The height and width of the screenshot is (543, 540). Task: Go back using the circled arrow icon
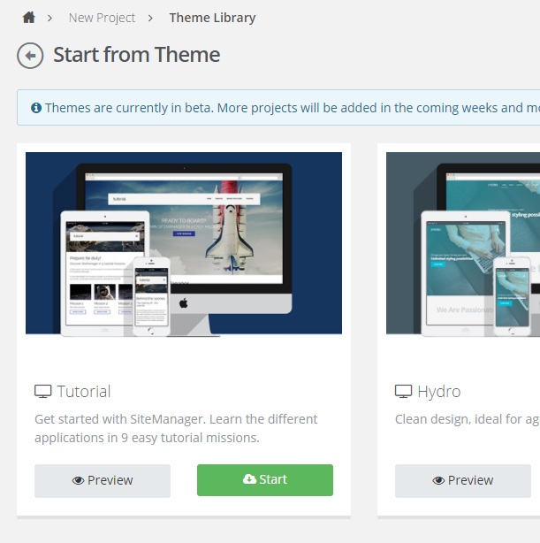click(30, 56)
